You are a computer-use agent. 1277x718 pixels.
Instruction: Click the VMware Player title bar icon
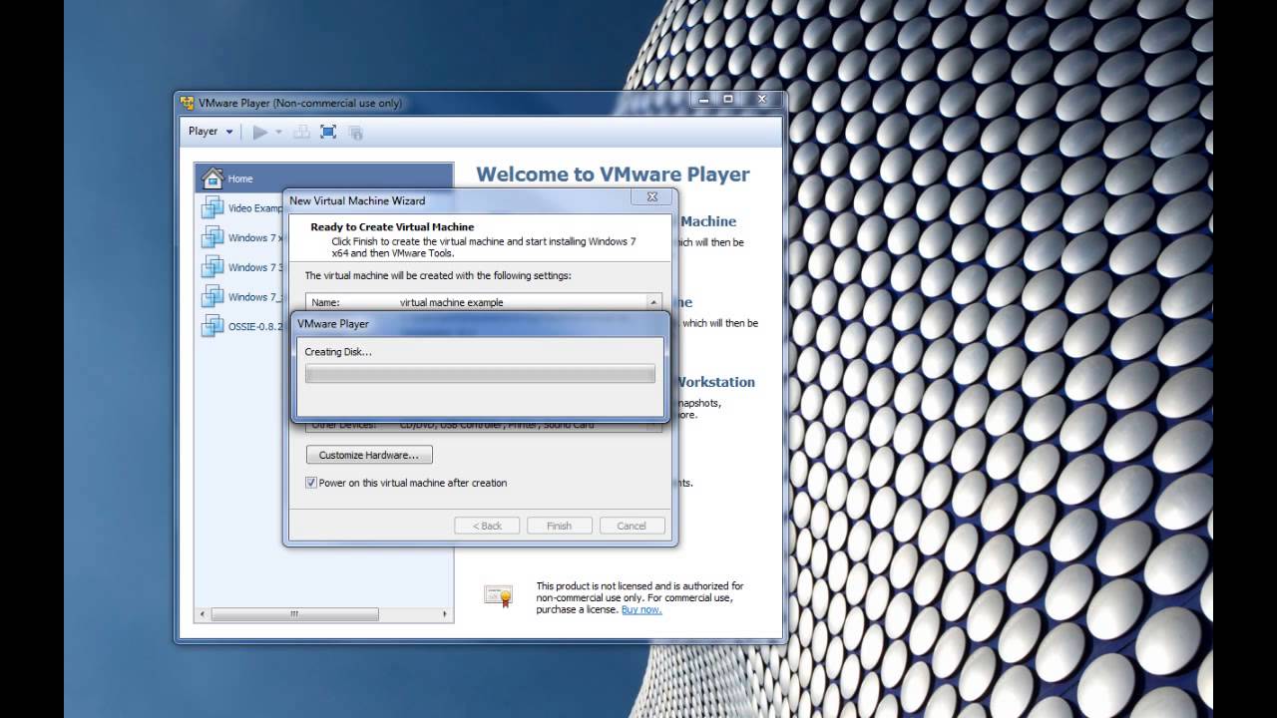[187, 103]
